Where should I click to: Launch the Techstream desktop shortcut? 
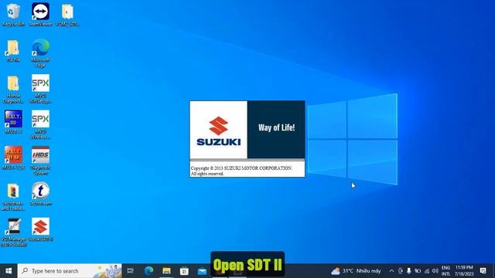point(40,194)
